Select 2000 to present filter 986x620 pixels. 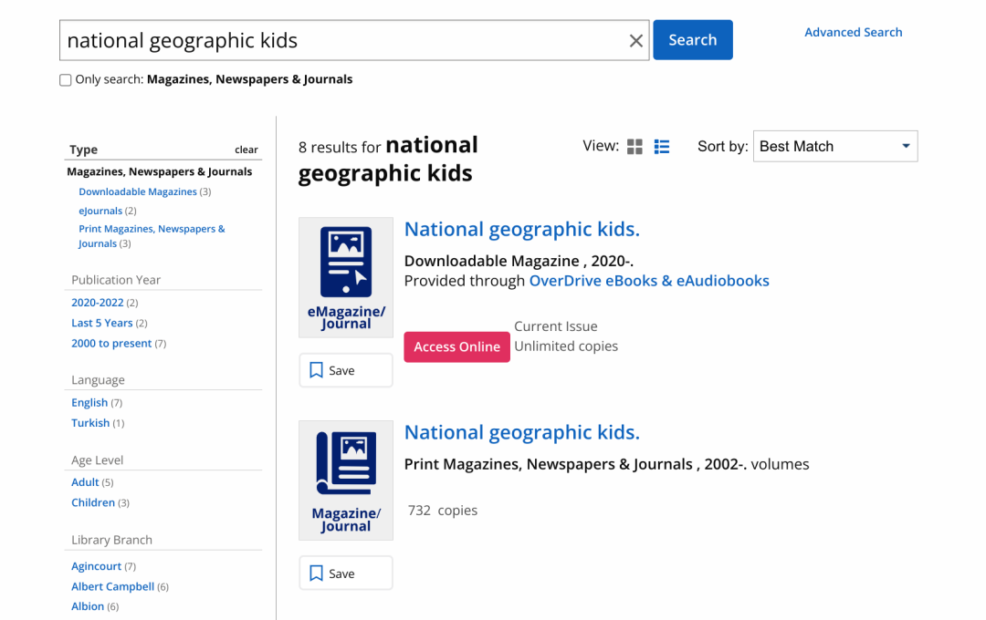click(x=111, y=343)
